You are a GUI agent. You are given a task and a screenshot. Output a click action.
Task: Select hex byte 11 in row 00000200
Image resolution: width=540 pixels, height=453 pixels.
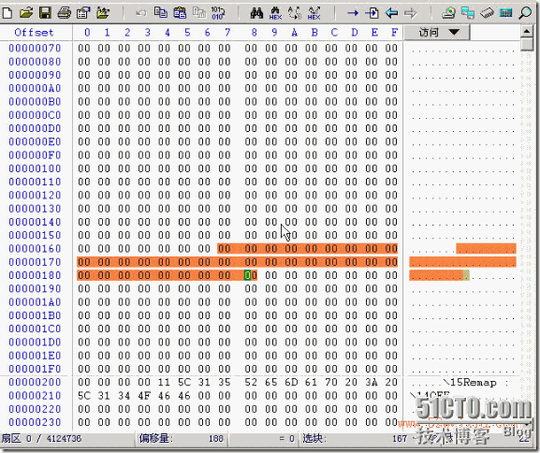click(165, 382)
